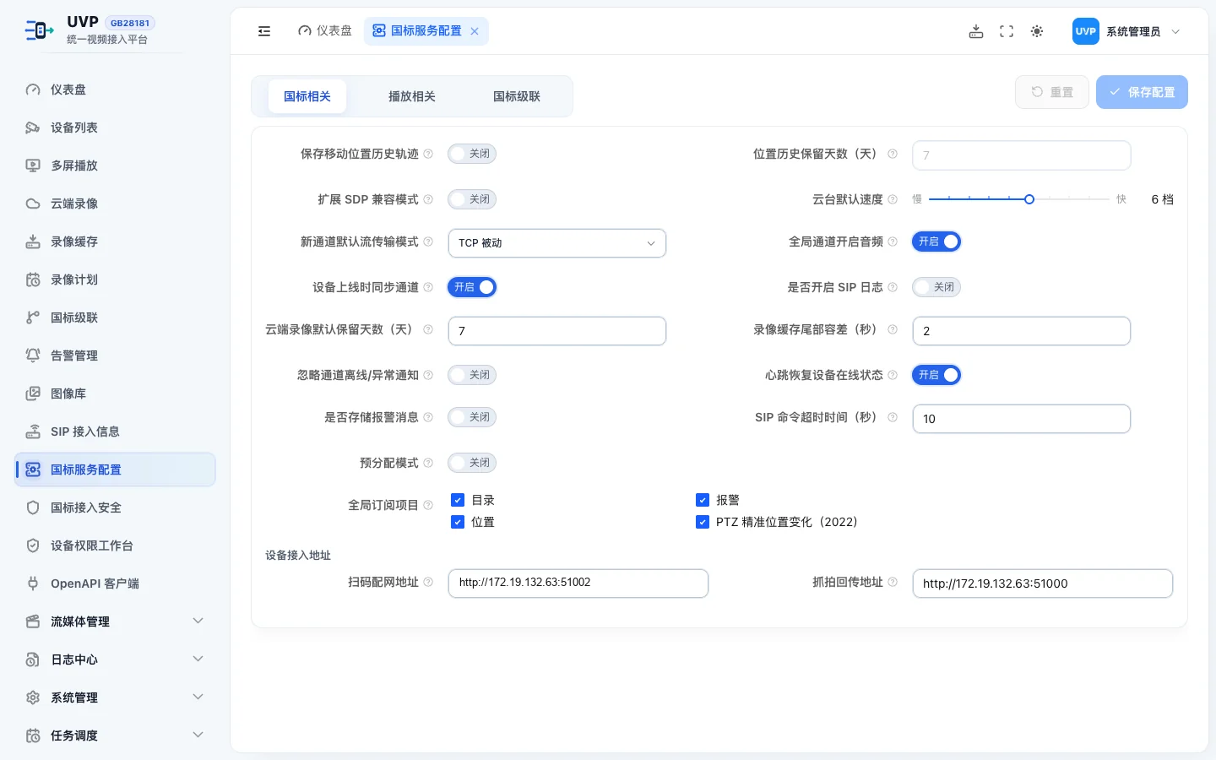The width and height of the screenshot is (1216, 760).
Task: Click help icon next to 位置历史保留天数
Action: pyautogui.click(x=893, y=154)
